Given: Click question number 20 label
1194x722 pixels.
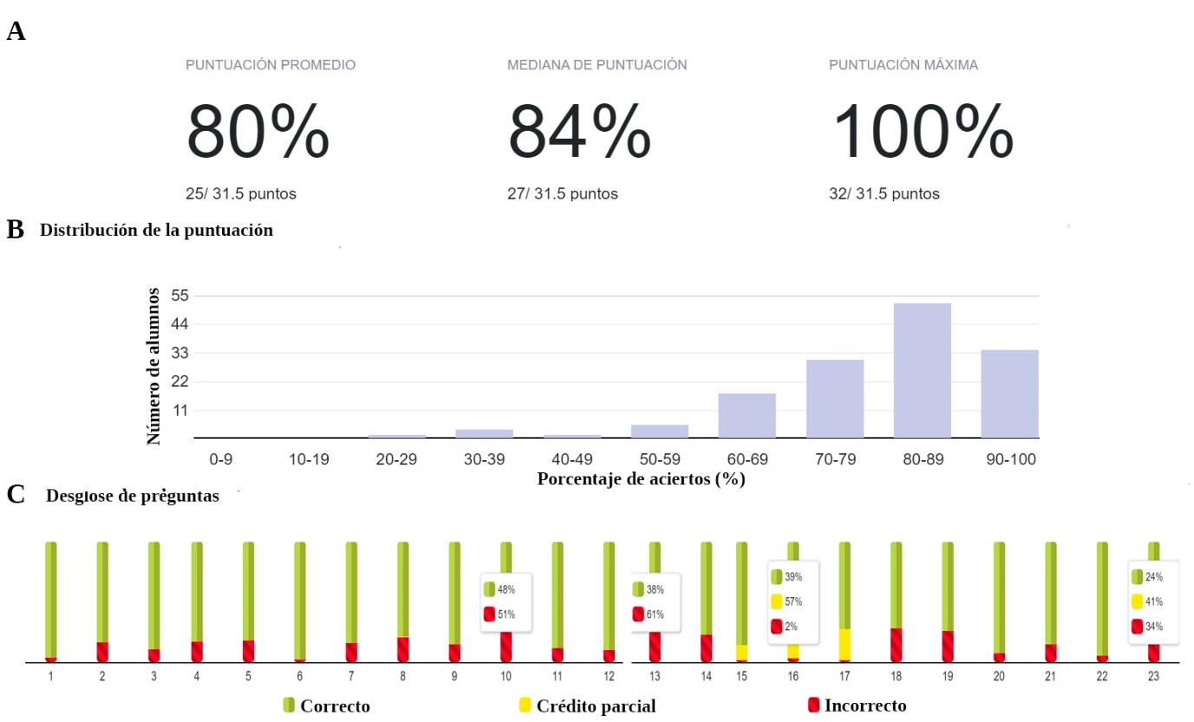Looking at the screenshot, I should coord(999,676).
